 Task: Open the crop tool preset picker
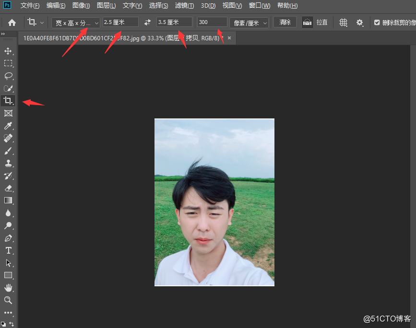pyautogui.click(x=36, y=23)
